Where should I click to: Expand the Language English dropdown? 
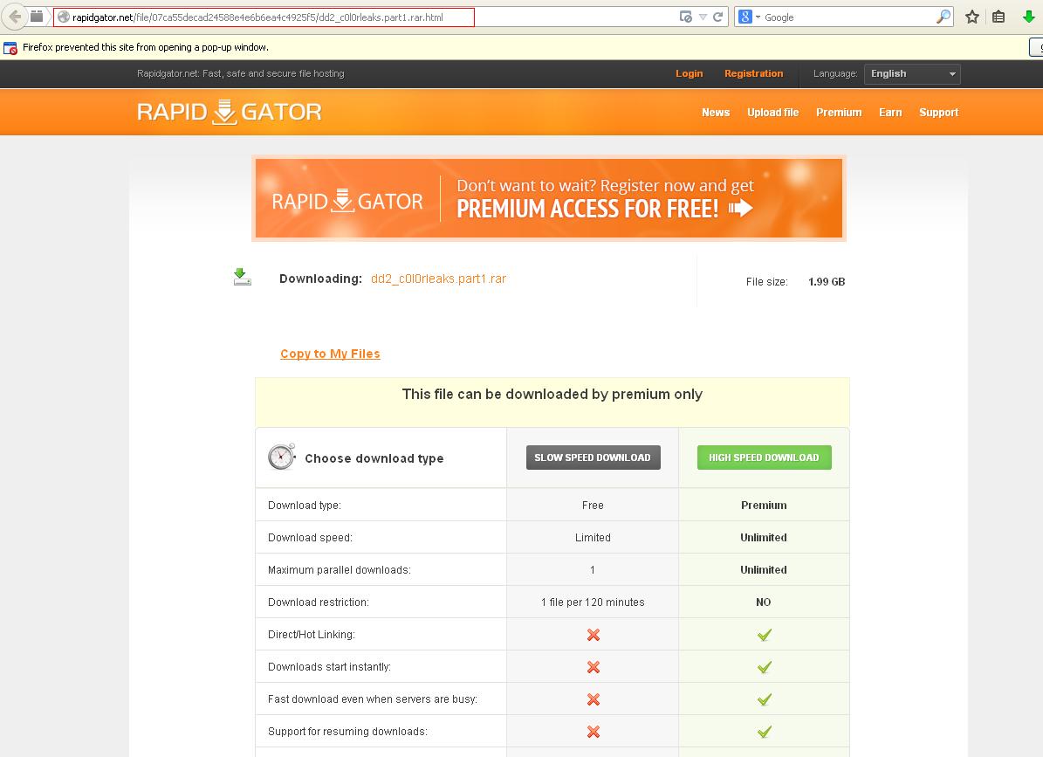coord(912,74)
